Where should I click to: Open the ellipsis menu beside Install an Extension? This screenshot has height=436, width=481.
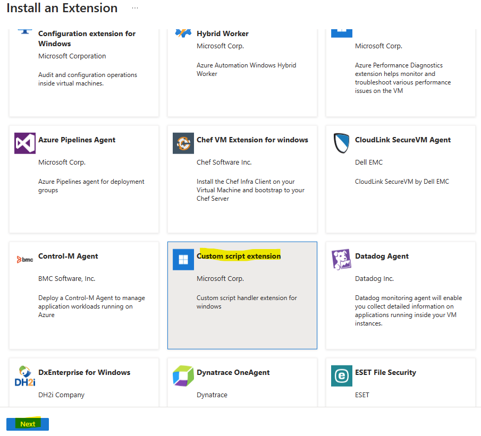tap(135, 8)
